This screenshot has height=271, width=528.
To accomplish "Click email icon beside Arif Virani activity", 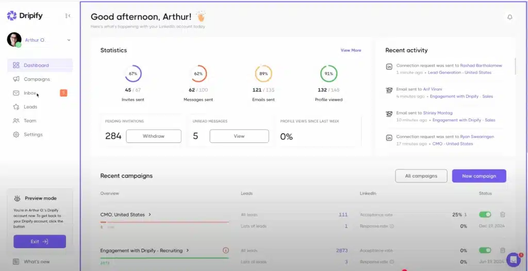I will point(389,91).
